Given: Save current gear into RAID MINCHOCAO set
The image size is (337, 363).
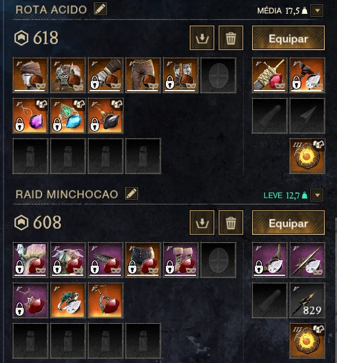Looking at the screenshot, I should pos(202,223).
